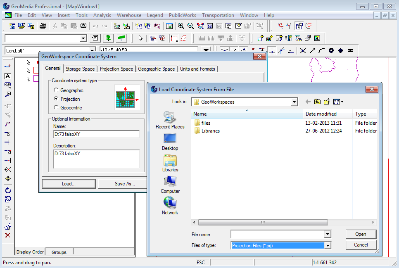Screen dimensions: 399x268
Task: Click the Load button in the coordinate dialog
Action: (x=69, y=183)
